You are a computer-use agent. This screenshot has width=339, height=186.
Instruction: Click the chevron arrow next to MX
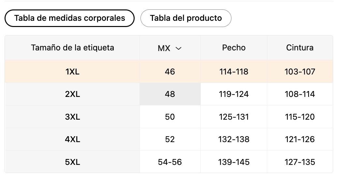click(x=178, y=48)
